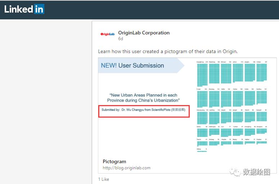Click the 'New Urban Areas Planned' title text

point(143,98)
